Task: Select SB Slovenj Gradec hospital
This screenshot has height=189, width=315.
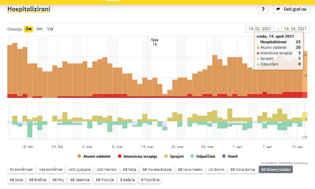Action: tap(277, 170)
